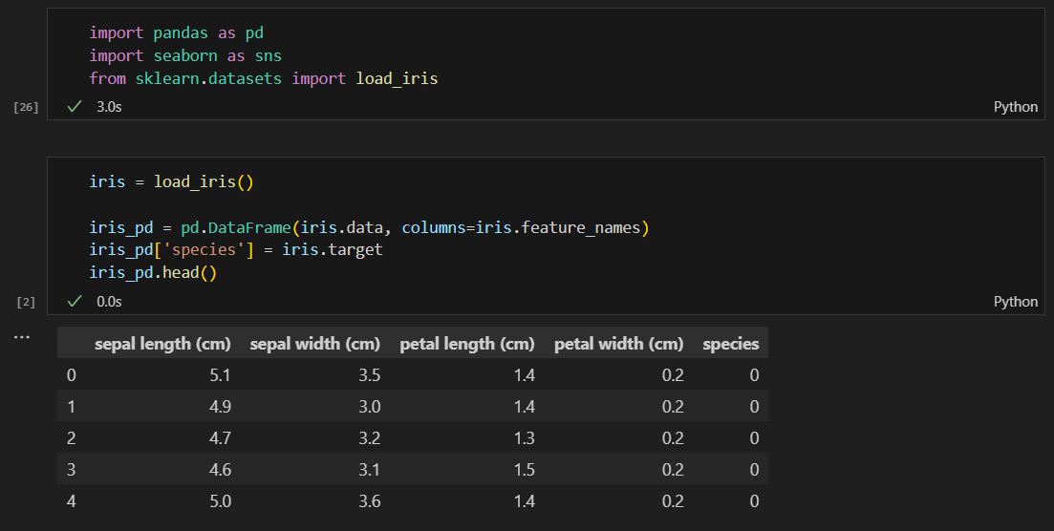Click the 'iris = load_iris()' line
This screenshot has width=1054, height=531.
(171, 182)
